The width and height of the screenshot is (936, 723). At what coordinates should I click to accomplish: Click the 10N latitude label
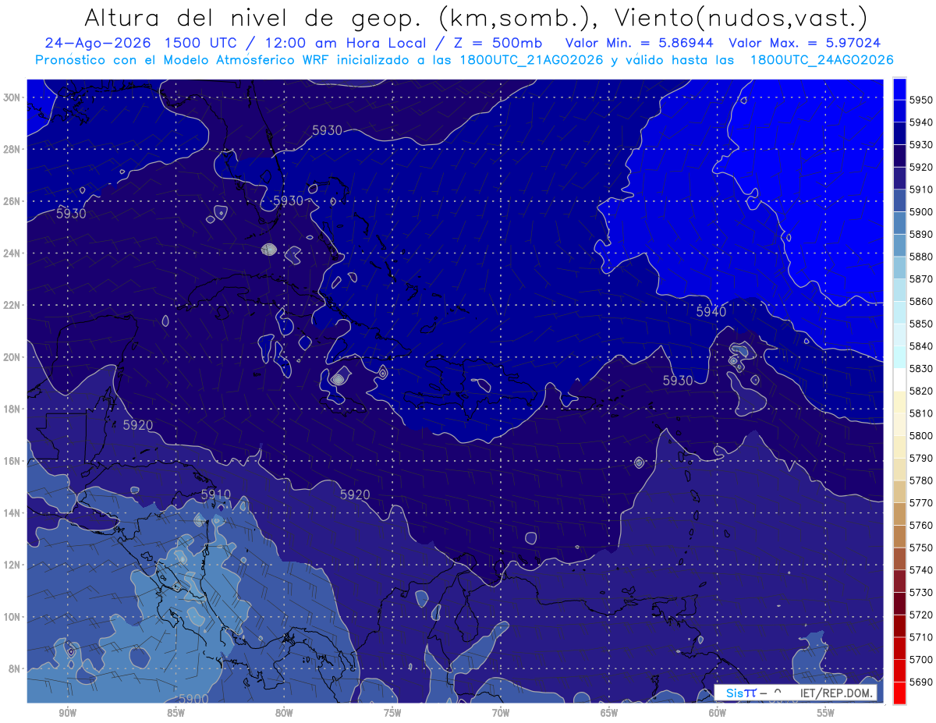[12, 616]
